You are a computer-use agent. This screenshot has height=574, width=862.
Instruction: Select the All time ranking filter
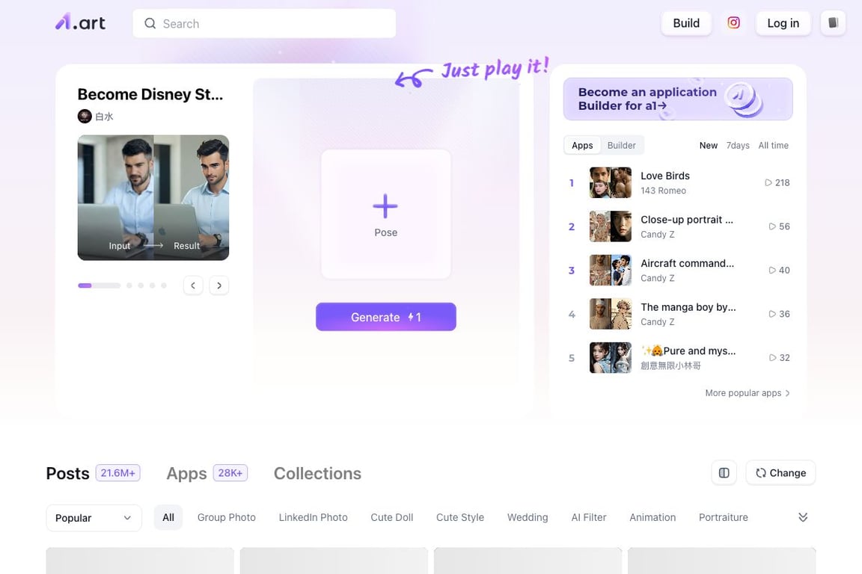pos(773,146)
